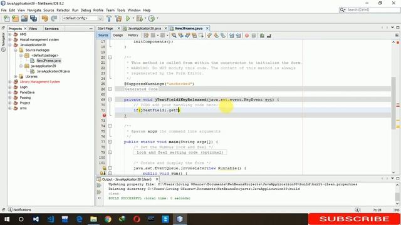This screenshot has height=225, width=401.
Task: Click the New File toolbar icon
Action: point(7,18)
